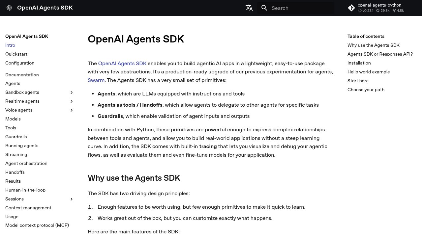
Task: Expand the Sandbox agents section
Action: (x=72, y=92)
